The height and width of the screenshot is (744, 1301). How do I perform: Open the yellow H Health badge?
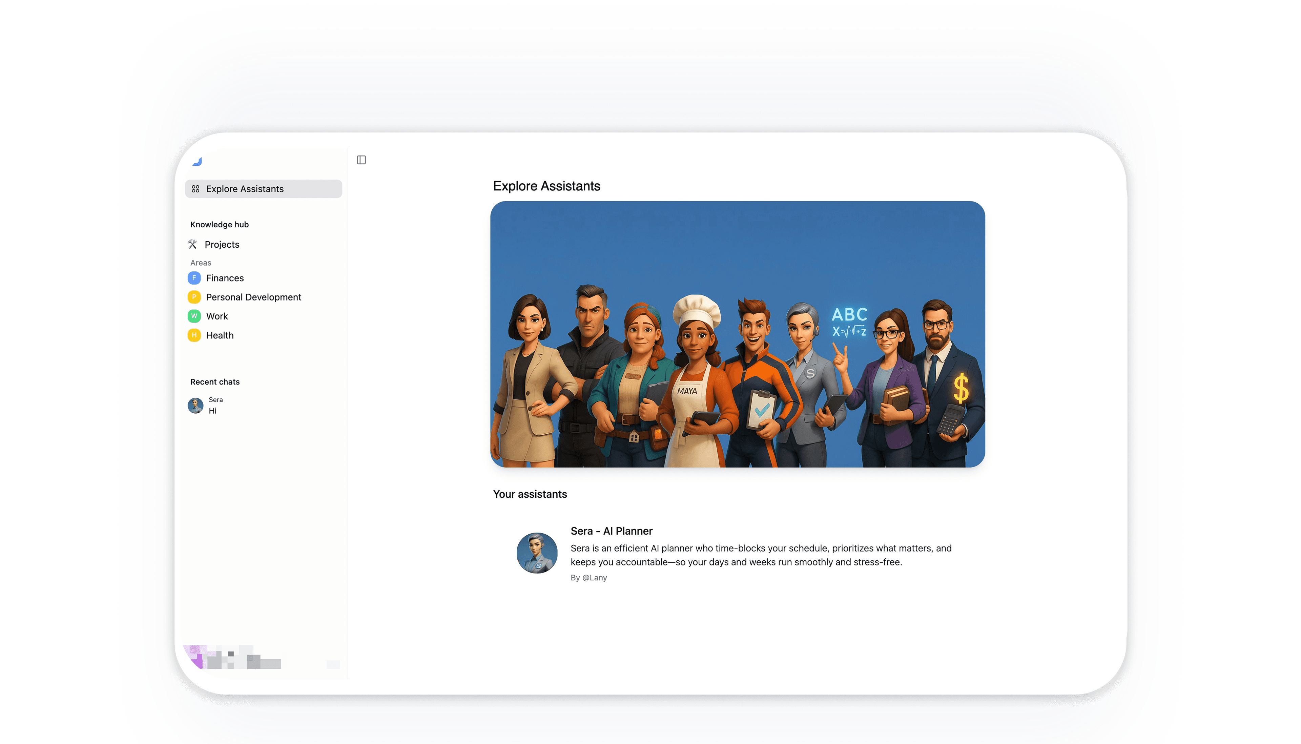(194, 335)
